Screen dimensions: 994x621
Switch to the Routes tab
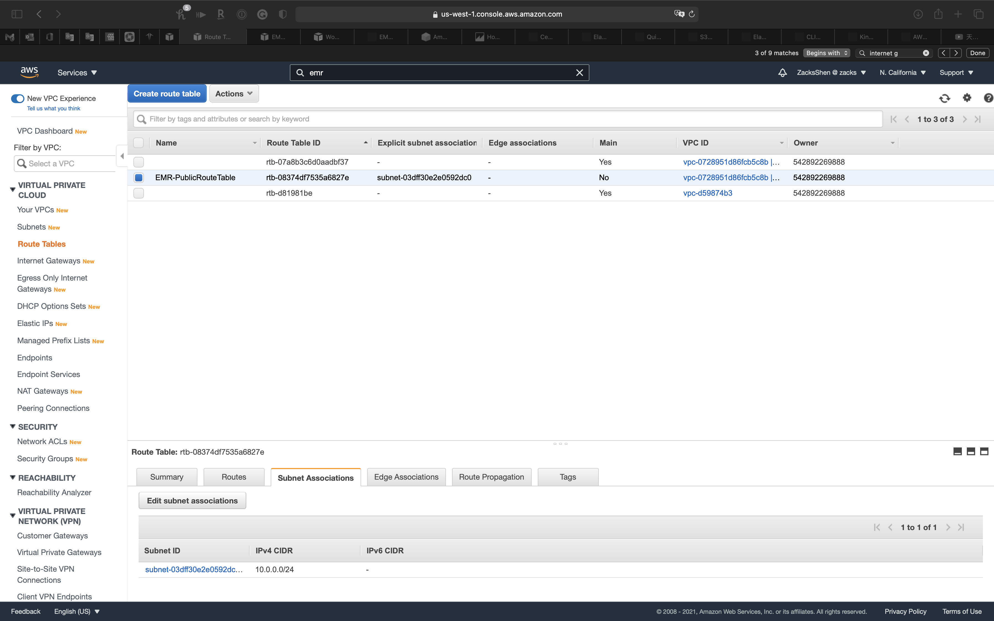[234, 477]
